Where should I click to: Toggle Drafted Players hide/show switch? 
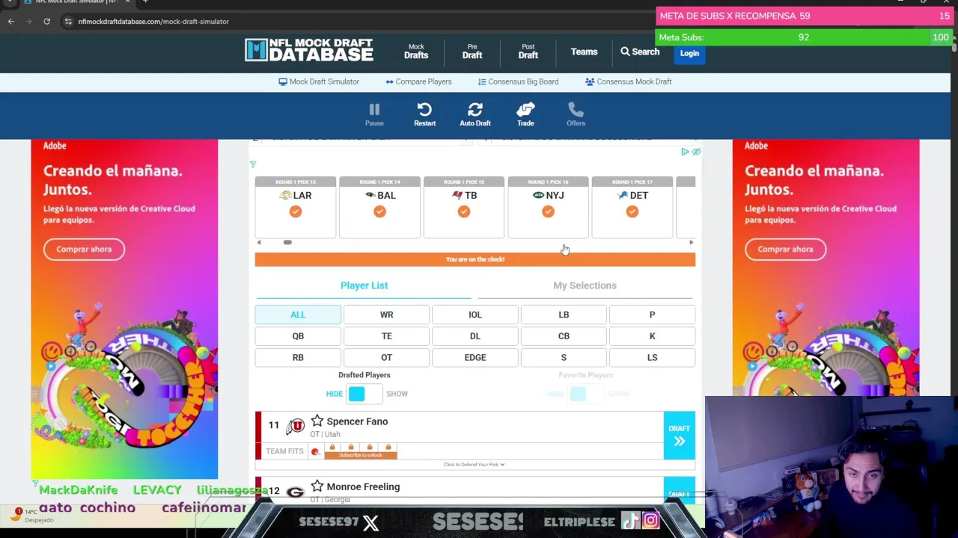tap(364, 394)
